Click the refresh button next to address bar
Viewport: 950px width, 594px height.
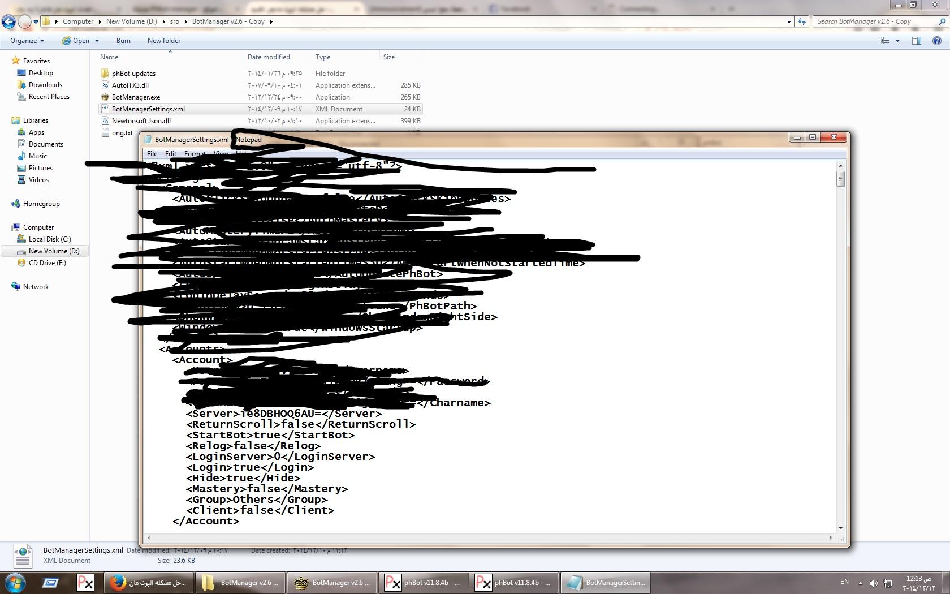click(802, 21)
